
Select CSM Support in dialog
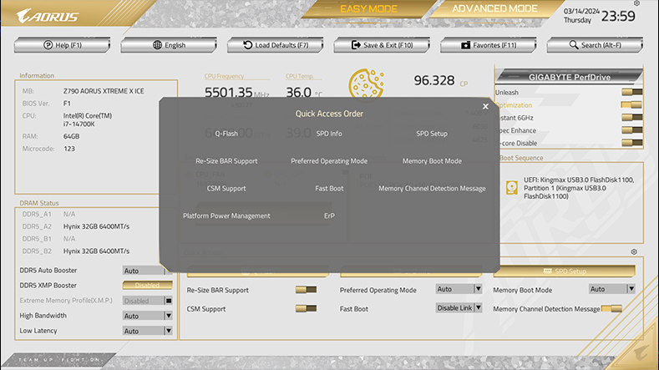coord(226,189)
